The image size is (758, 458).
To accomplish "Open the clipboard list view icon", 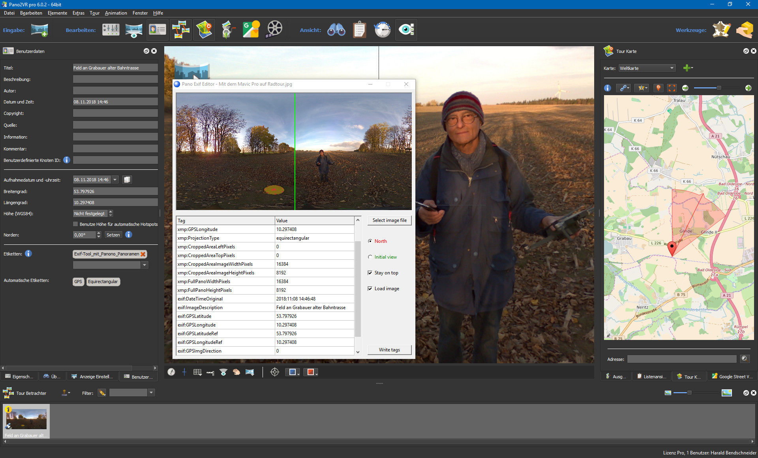I will 359,30.
